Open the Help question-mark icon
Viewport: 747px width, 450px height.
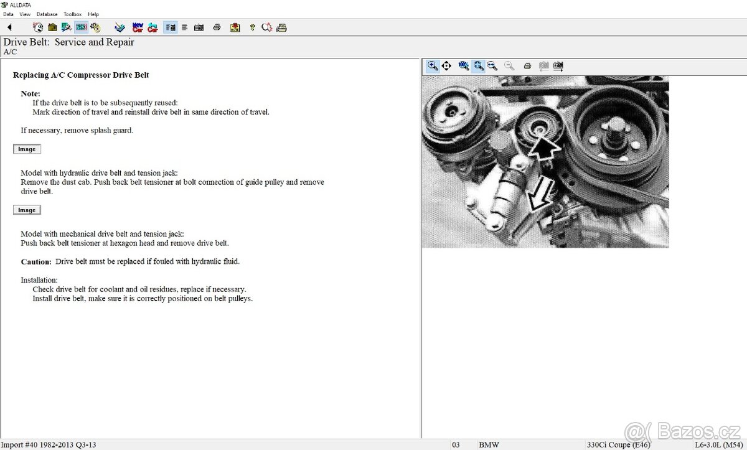pyautogui.click(x=251, y=27)
